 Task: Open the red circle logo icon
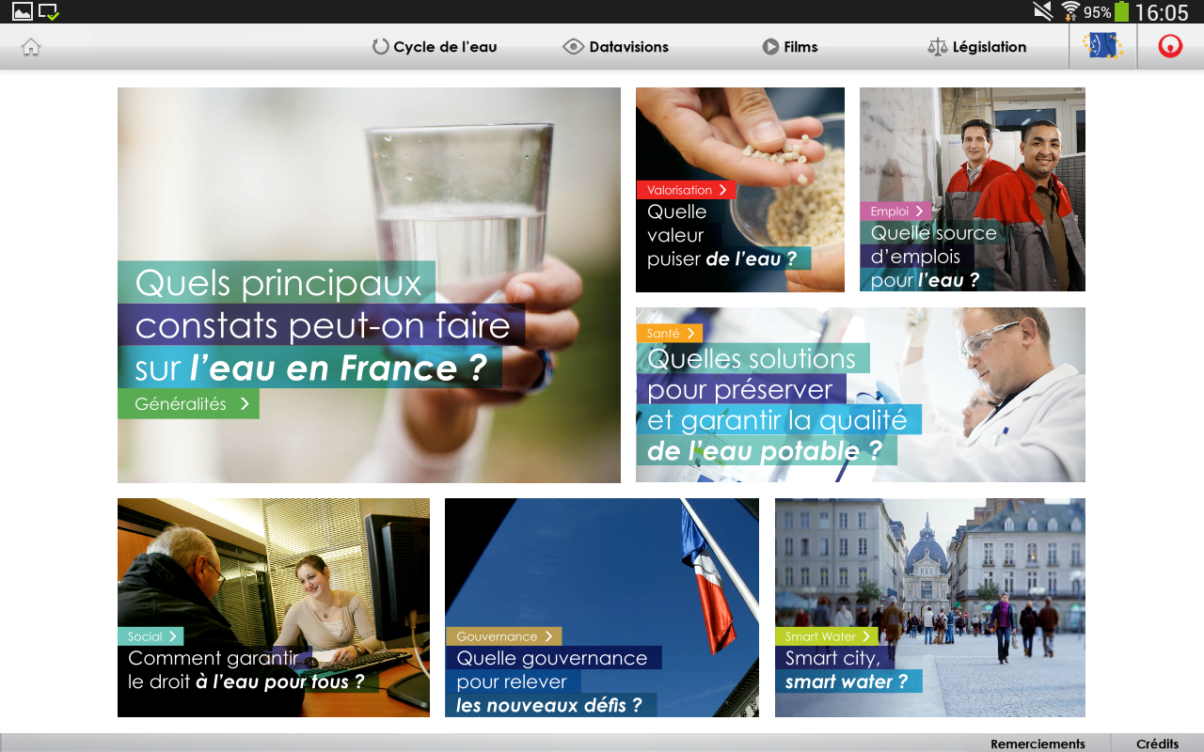(1170, 46)
